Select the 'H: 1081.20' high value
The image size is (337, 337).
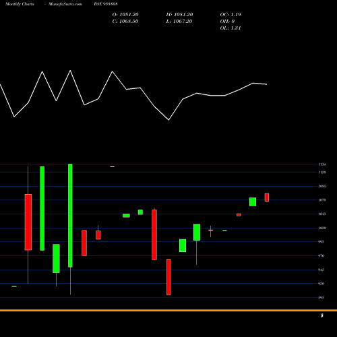click(179, 15)
